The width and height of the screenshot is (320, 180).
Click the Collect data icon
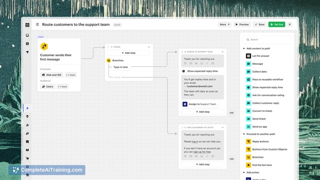click(248, 71)
